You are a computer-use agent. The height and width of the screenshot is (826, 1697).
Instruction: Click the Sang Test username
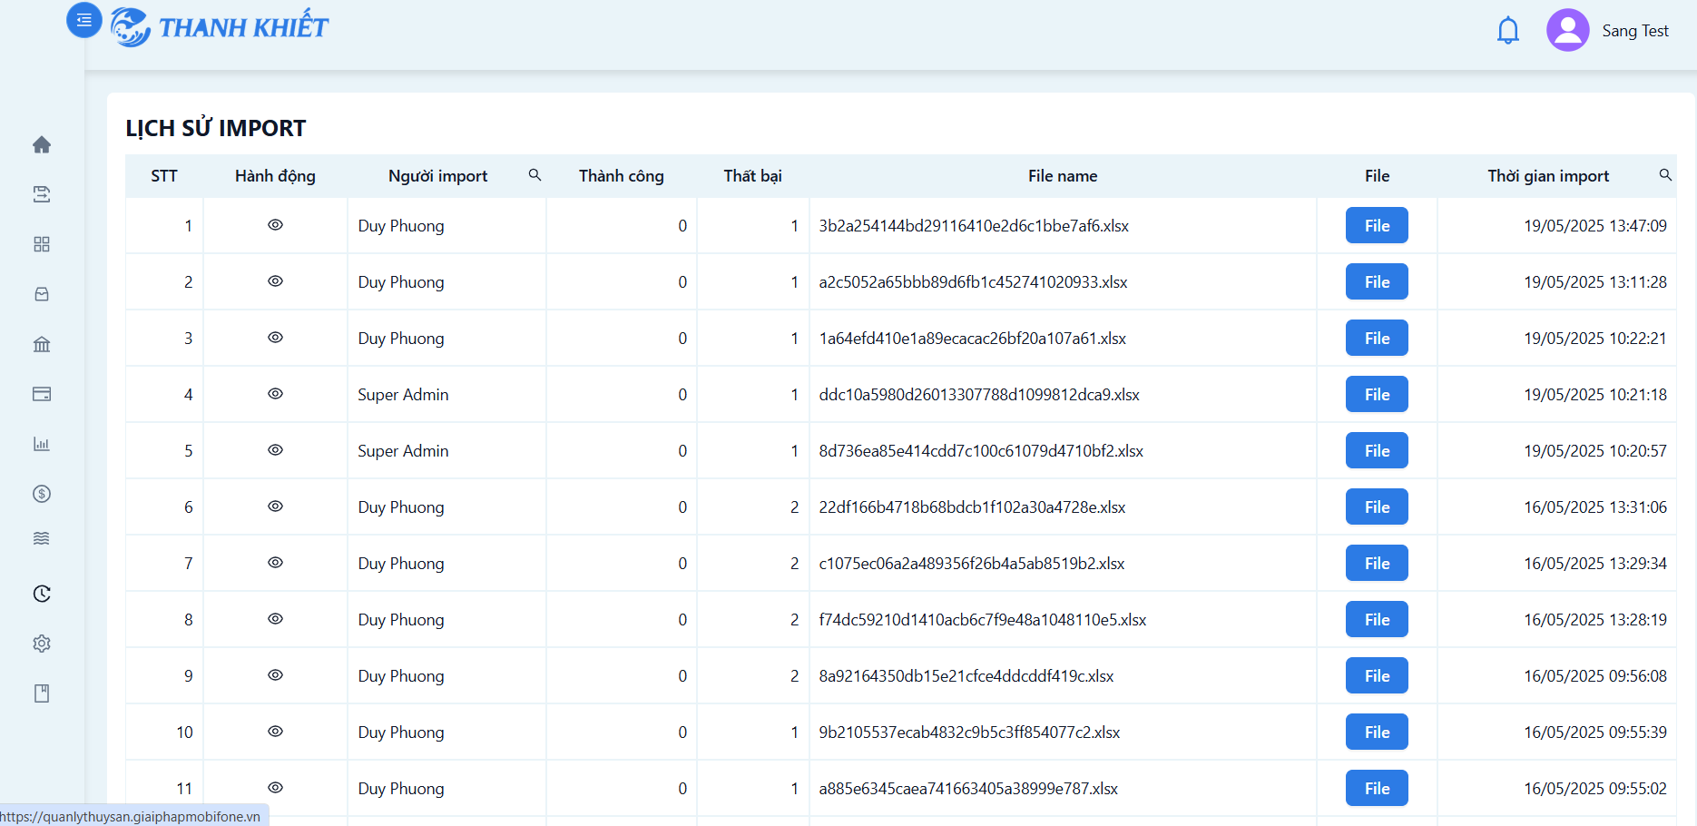point(1635,31)
